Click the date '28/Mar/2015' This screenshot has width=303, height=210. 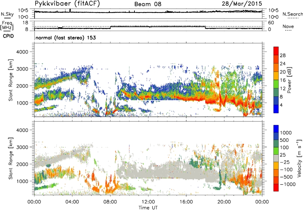[x=242, y=4]
